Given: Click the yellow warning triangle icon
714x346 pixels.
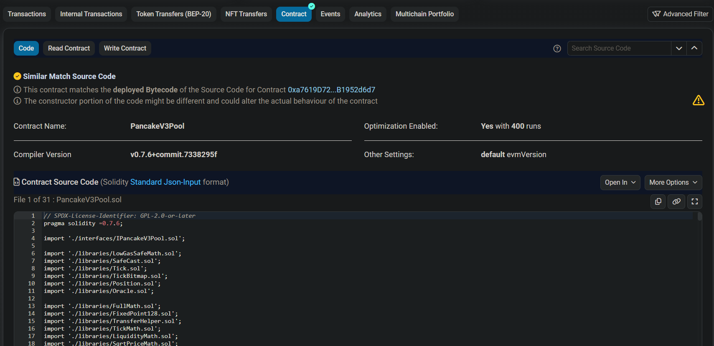Looking at the screenshot, I should (x=698, y=100).
